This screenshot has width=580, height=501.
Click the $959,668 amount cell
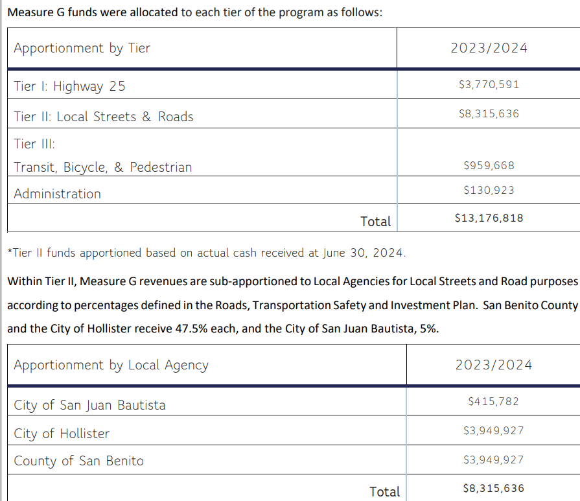[489, 166]
